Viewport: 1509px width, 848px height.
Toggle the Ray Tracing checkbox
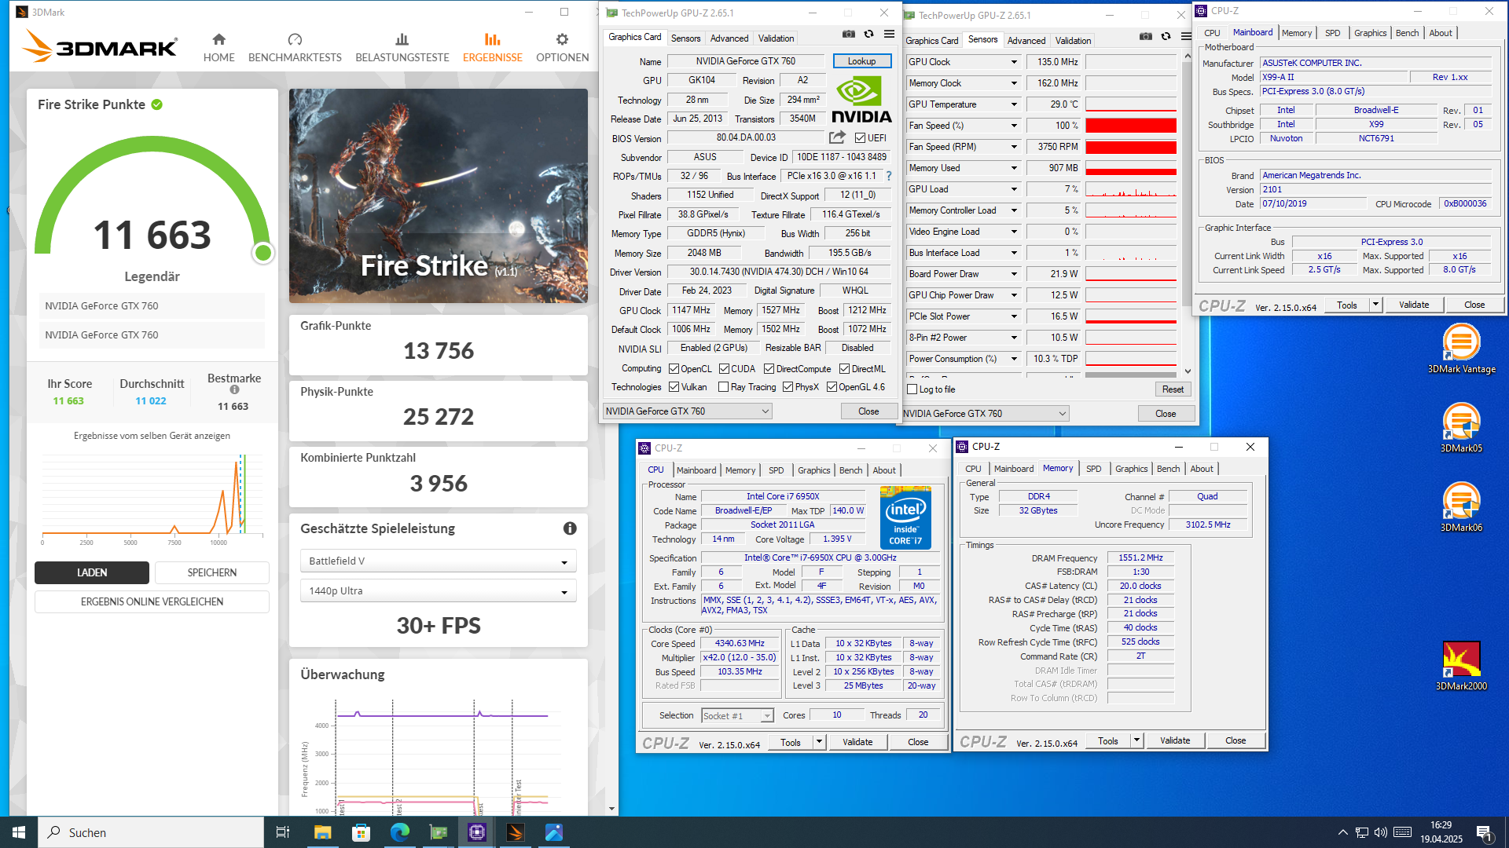723,387
